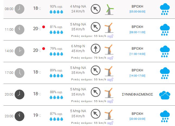Click the 11:00 wind direction arrow
This screenshot has height=126, width=175.
click(95, 28)
